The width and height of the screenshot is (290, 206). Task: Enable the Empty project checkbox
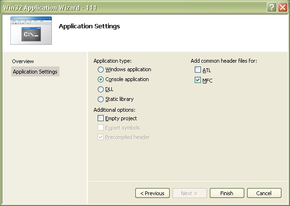pyautogui.click(x=100, y=118)
